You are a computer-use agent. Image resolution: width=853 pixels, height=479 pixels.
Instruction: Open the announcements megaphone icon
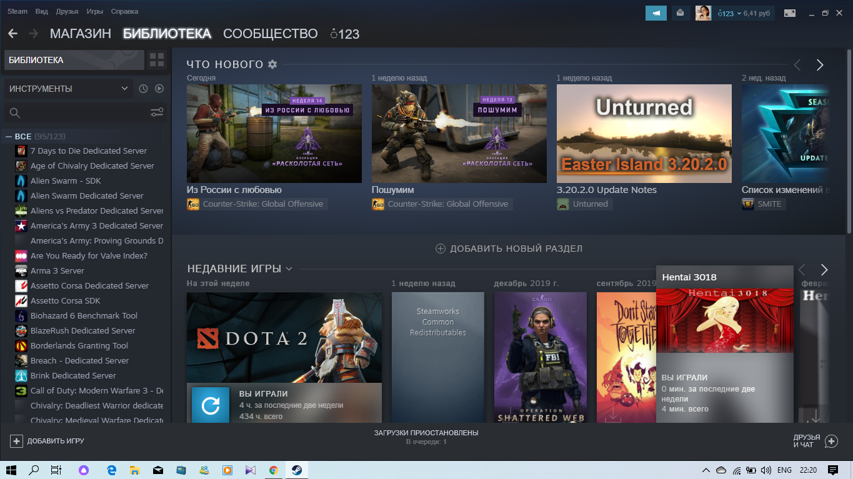pyautogui.click(x=656, y=13)
